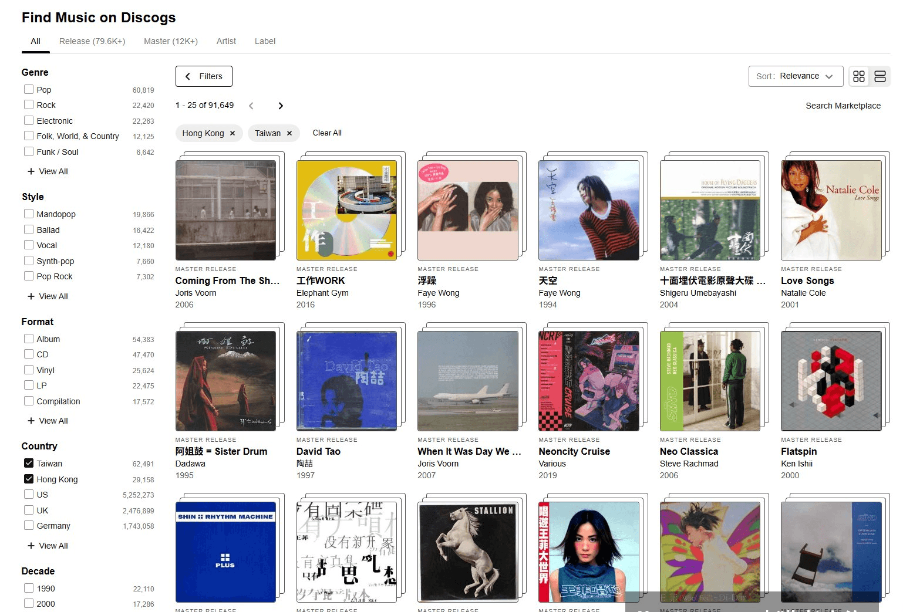
Task: Check the Electronic genre checkbox
Action: click(28, 120)
